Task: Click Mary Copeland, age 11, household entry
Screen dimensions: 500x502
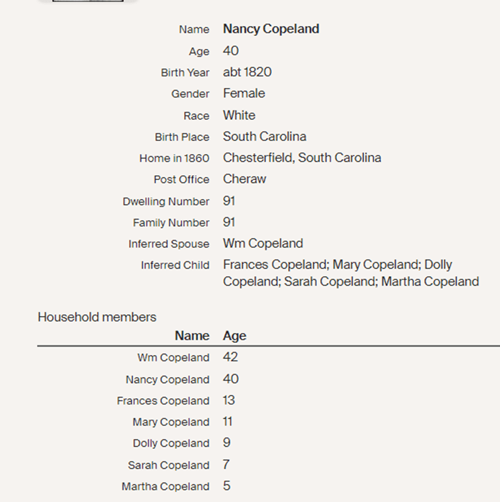Action: tap(171, 422)
